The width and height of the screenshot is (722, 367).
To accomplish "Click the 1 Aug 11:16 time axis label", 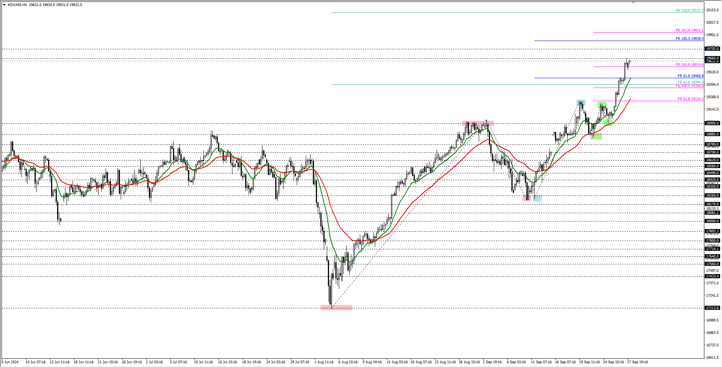I will pyautogui.click(x=324, y=362).
